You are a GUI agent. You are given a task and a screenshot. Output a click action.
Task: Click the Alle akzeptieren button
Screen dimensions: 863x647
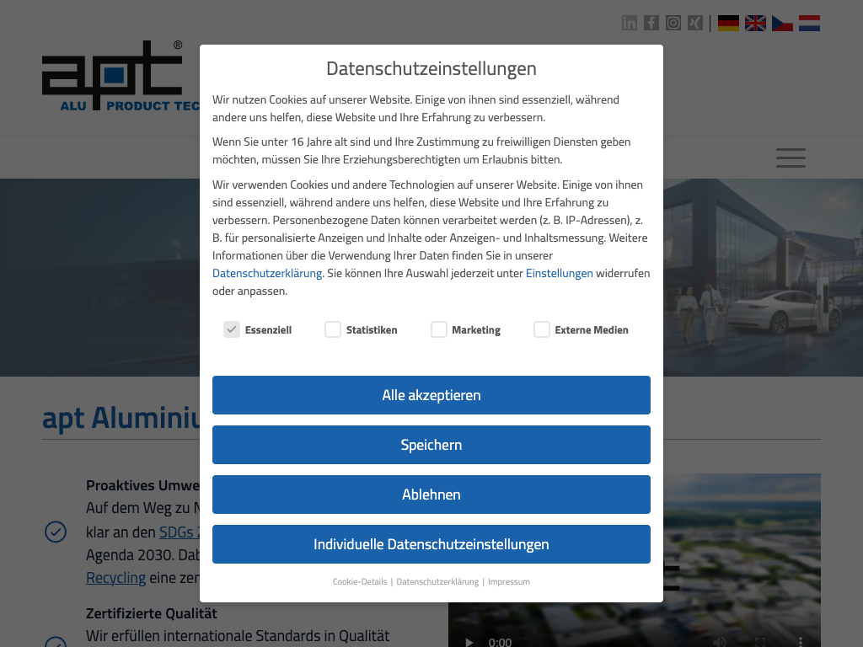click(431, 395)
